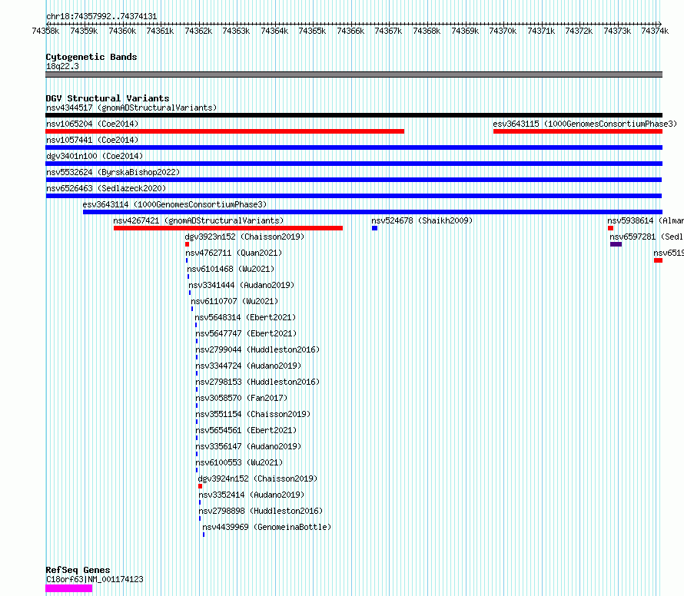Click the chr18:74357992..74374131 coordinates text
684x596 pixels.
click(x=101, y=17)
